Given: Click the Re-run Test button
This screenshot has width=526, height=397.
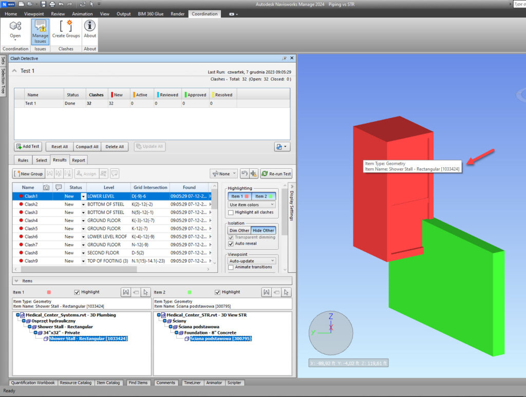Looking at the screenshot, I should pos(276,174).
